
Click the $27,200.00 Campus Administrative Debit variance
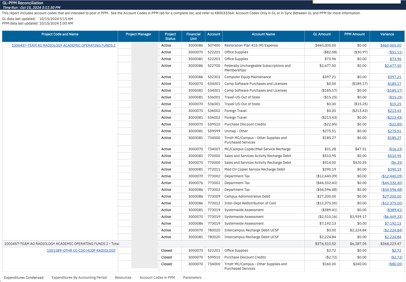(x=392, y=196)
